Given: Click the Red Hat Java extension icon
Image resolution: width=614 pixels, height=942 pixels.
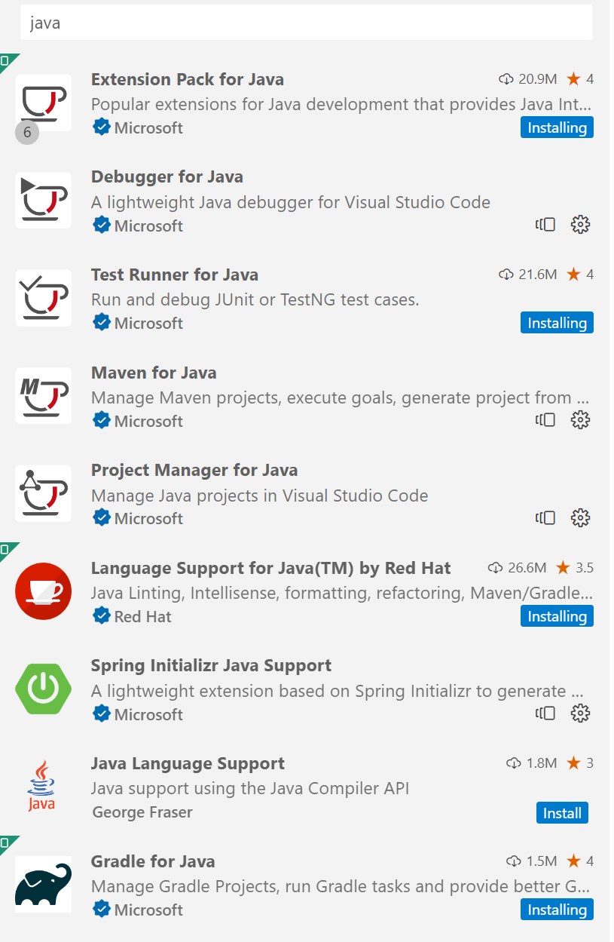Looking at the screenshot, I should (44, 591).
